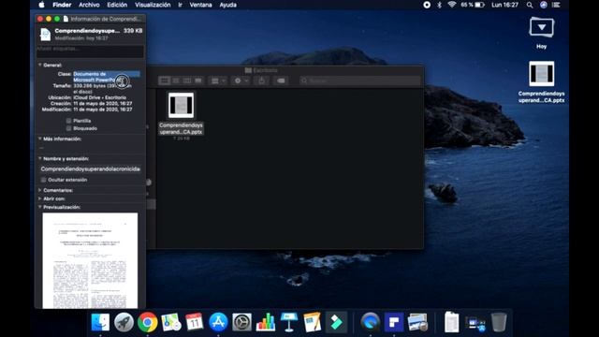Open action gear menu in Finder toolbar
599x337 pixels.
coord(241,81)
